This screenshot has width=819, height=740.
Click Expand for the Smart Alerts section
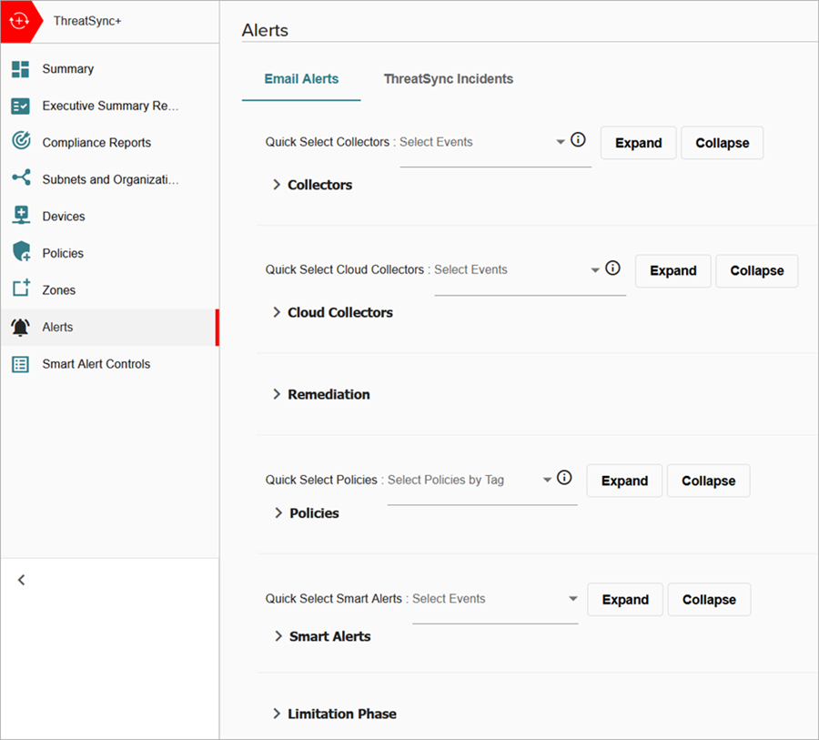click(x=625, y=599)
